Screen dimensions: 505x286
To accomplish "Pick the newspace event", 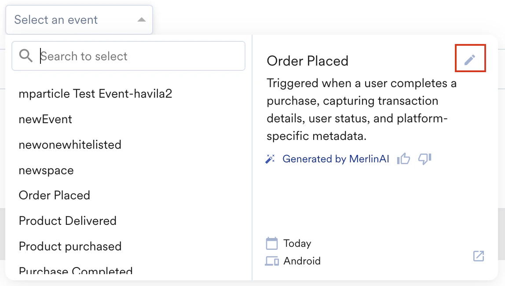I will [46, 170].
